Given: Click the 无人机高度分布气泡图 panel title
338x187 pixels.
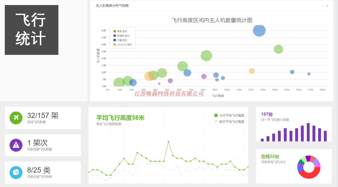Looking at the screenshot, I should [x=112, y=6].
